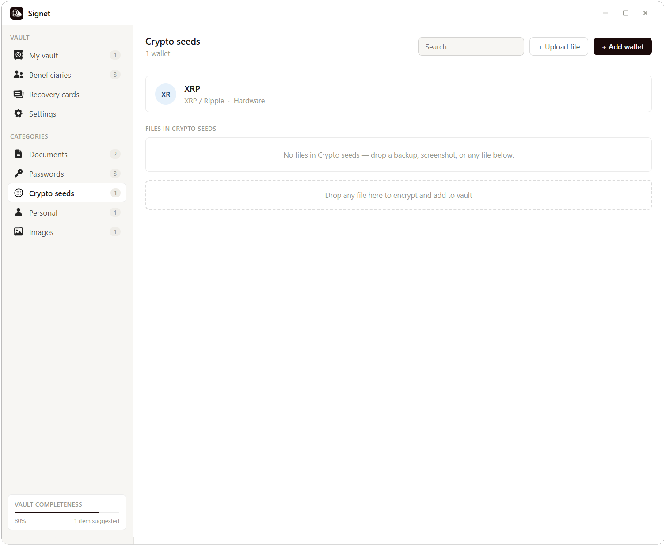Click the Add wallet button
Viewport: 666px width, 546px height.
coord(622,46)
